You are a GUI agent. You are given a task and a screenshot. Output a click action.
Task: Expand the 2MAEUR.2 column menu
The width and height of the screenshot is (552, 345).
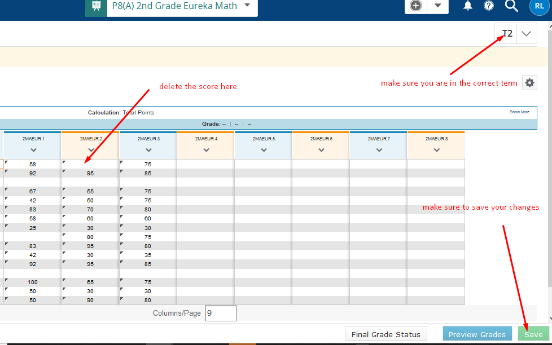click(x=91, y=150)
